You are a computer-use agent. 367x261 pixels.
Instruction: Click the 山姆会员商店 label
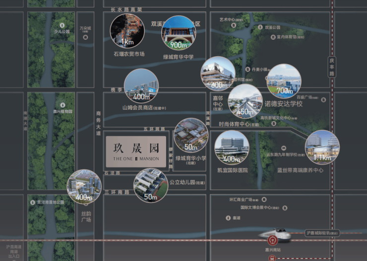[x=144, y=108]
